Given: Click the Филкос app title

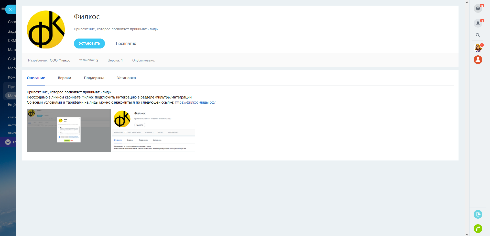Looking at the screenshot, I should (87, 17).
